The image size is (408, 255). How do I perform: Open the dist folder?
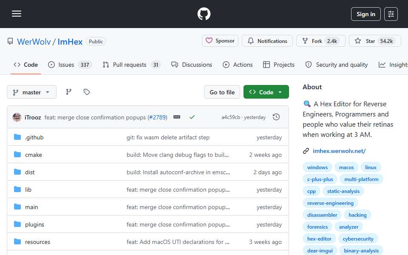pos(30,172)
